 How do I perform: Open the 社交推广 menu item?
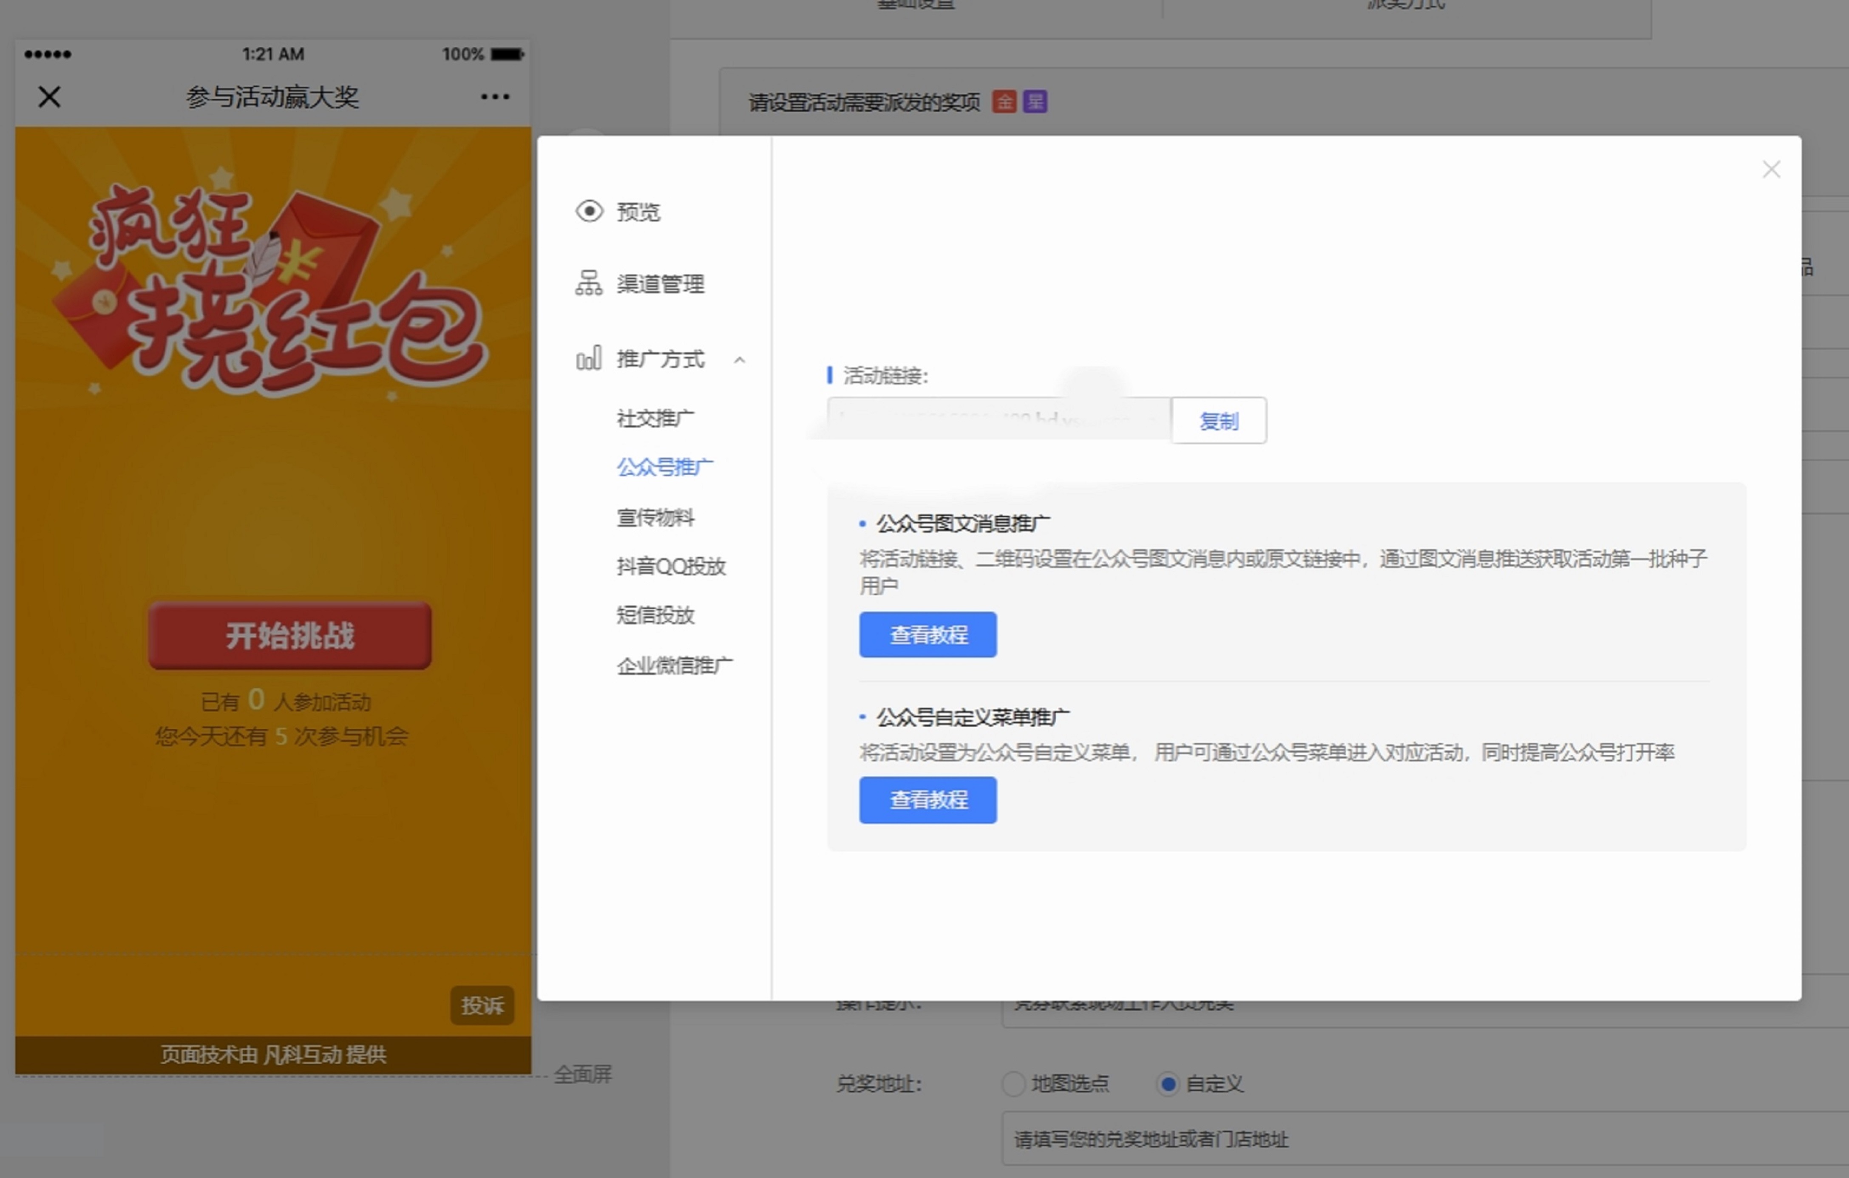click(655, 419)
